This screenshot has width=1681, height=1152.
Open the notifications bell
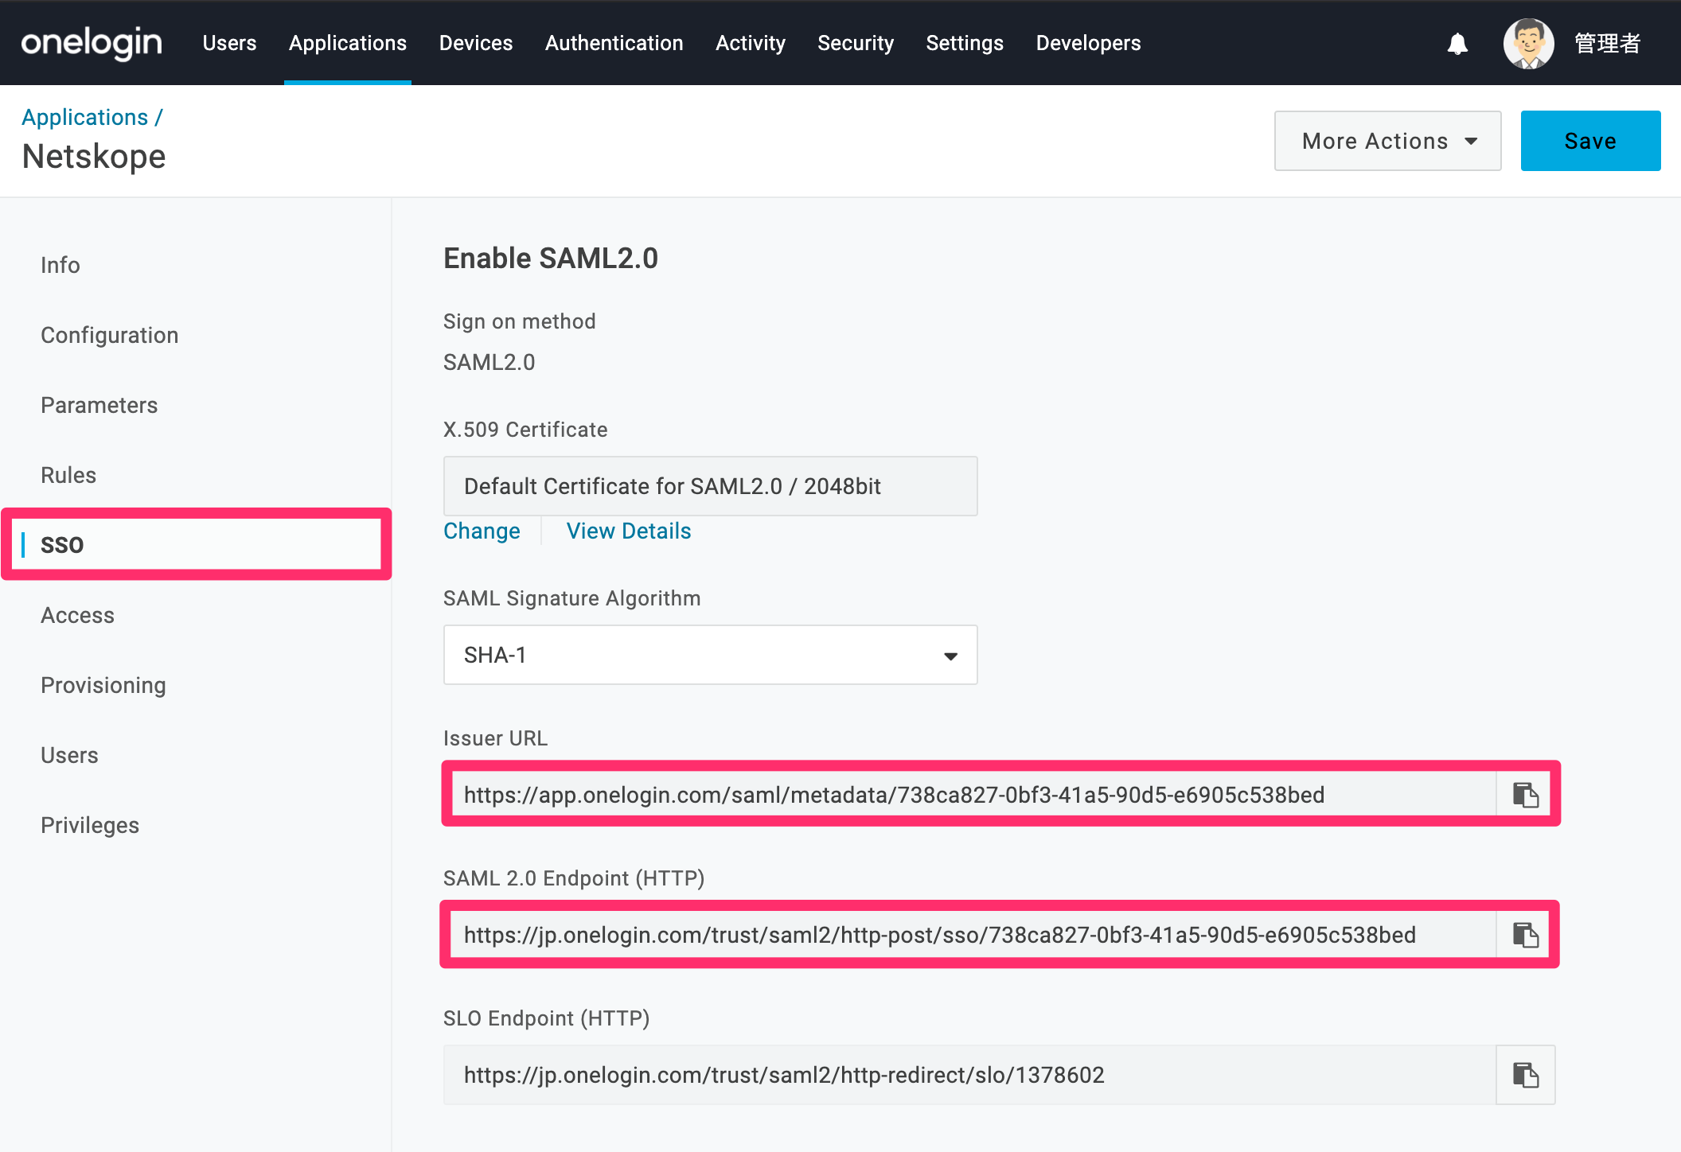click(x=1457, y=44)
